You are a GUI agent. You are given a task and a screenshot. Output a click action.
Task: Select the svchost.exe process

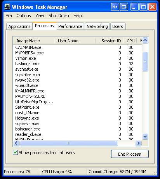tap(77, 69)
